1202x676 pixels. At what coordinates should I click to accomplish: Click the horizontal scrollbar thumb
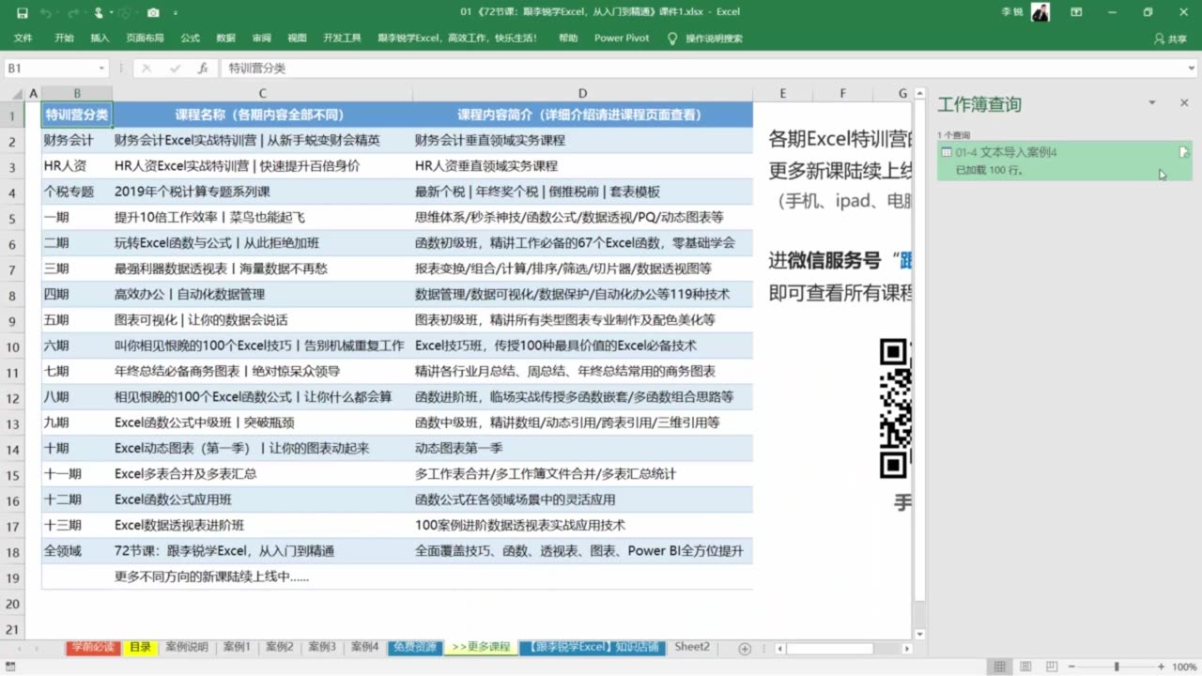830,649
